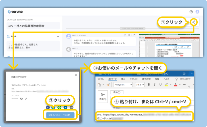207x127 pixels.
Task: Toggle bold formatting
Action: click(x=149, y=84)
